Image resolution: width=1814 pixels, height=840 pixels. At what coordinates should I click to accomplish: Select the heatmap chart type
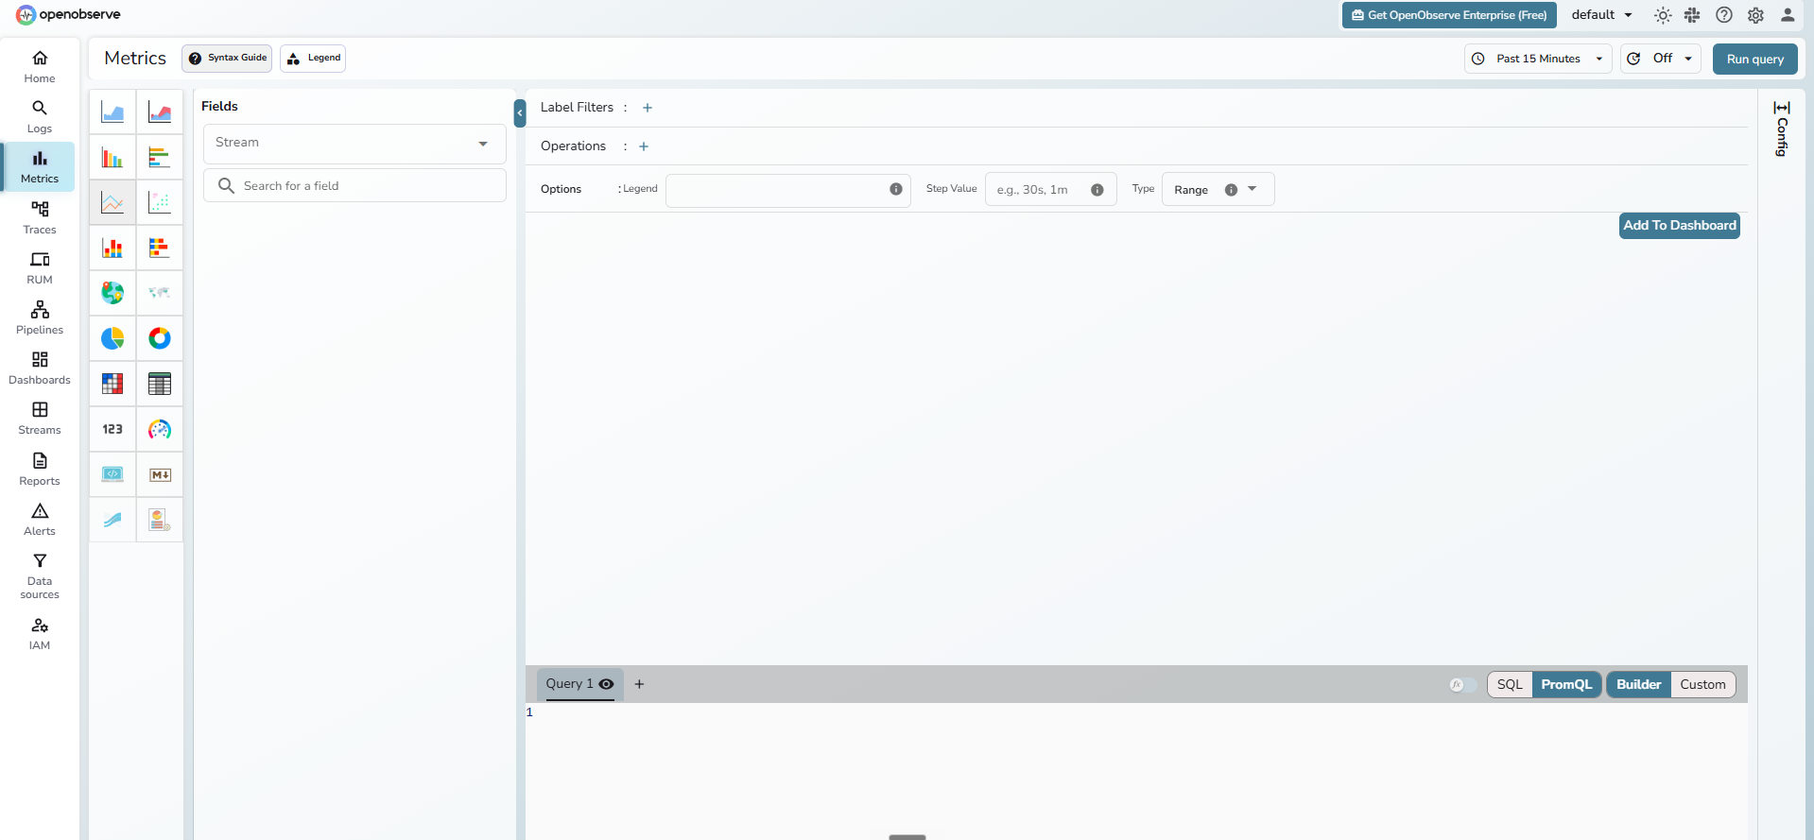(x=112, y=384)
